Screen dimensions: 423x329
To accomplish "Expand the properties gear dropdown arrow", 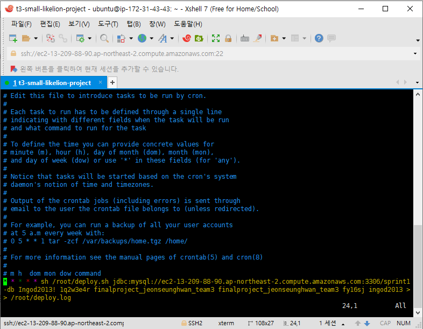I will coord(89,38).
